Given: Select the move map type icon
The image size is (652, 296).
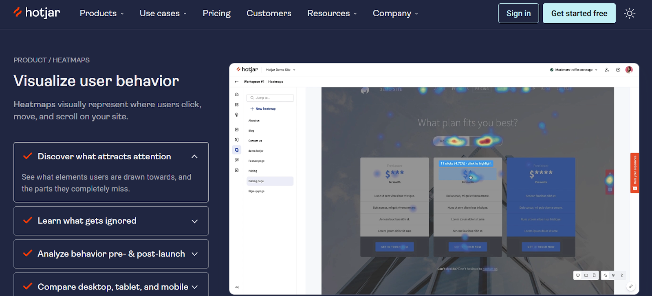Looking at the screenshot, I should [x=614, y=275].
